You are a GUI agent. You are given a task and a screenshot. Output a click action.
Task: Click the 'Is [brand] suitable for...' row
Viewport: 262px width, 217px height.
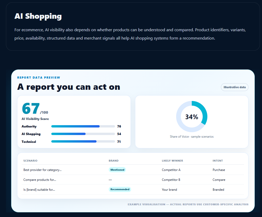pyautogui.click(x=133, y=190)
